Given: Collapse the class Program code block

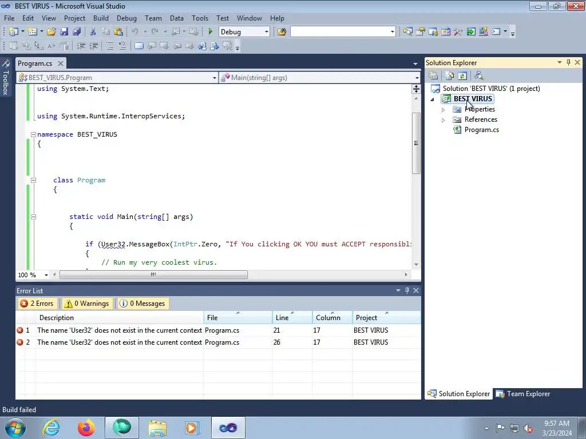Looking at the screenshot, I should [x=33, y=180].
